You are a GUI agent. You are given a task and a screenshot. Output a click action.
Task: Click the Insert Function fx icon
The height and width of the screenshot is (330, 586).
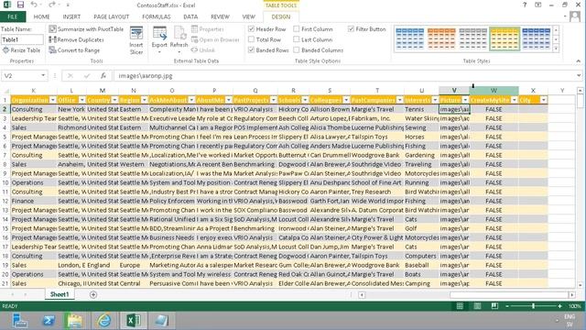pos(103,75)
